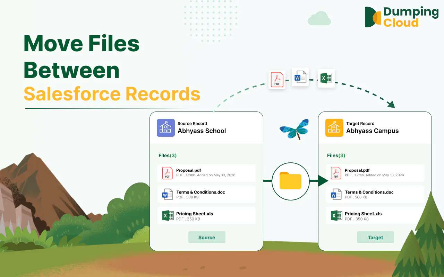Screen dimensions: 444x277
Task: Click the Excel icon of Pricing Sheet.xls in Source Record
Action: click(x=168, y=216)
